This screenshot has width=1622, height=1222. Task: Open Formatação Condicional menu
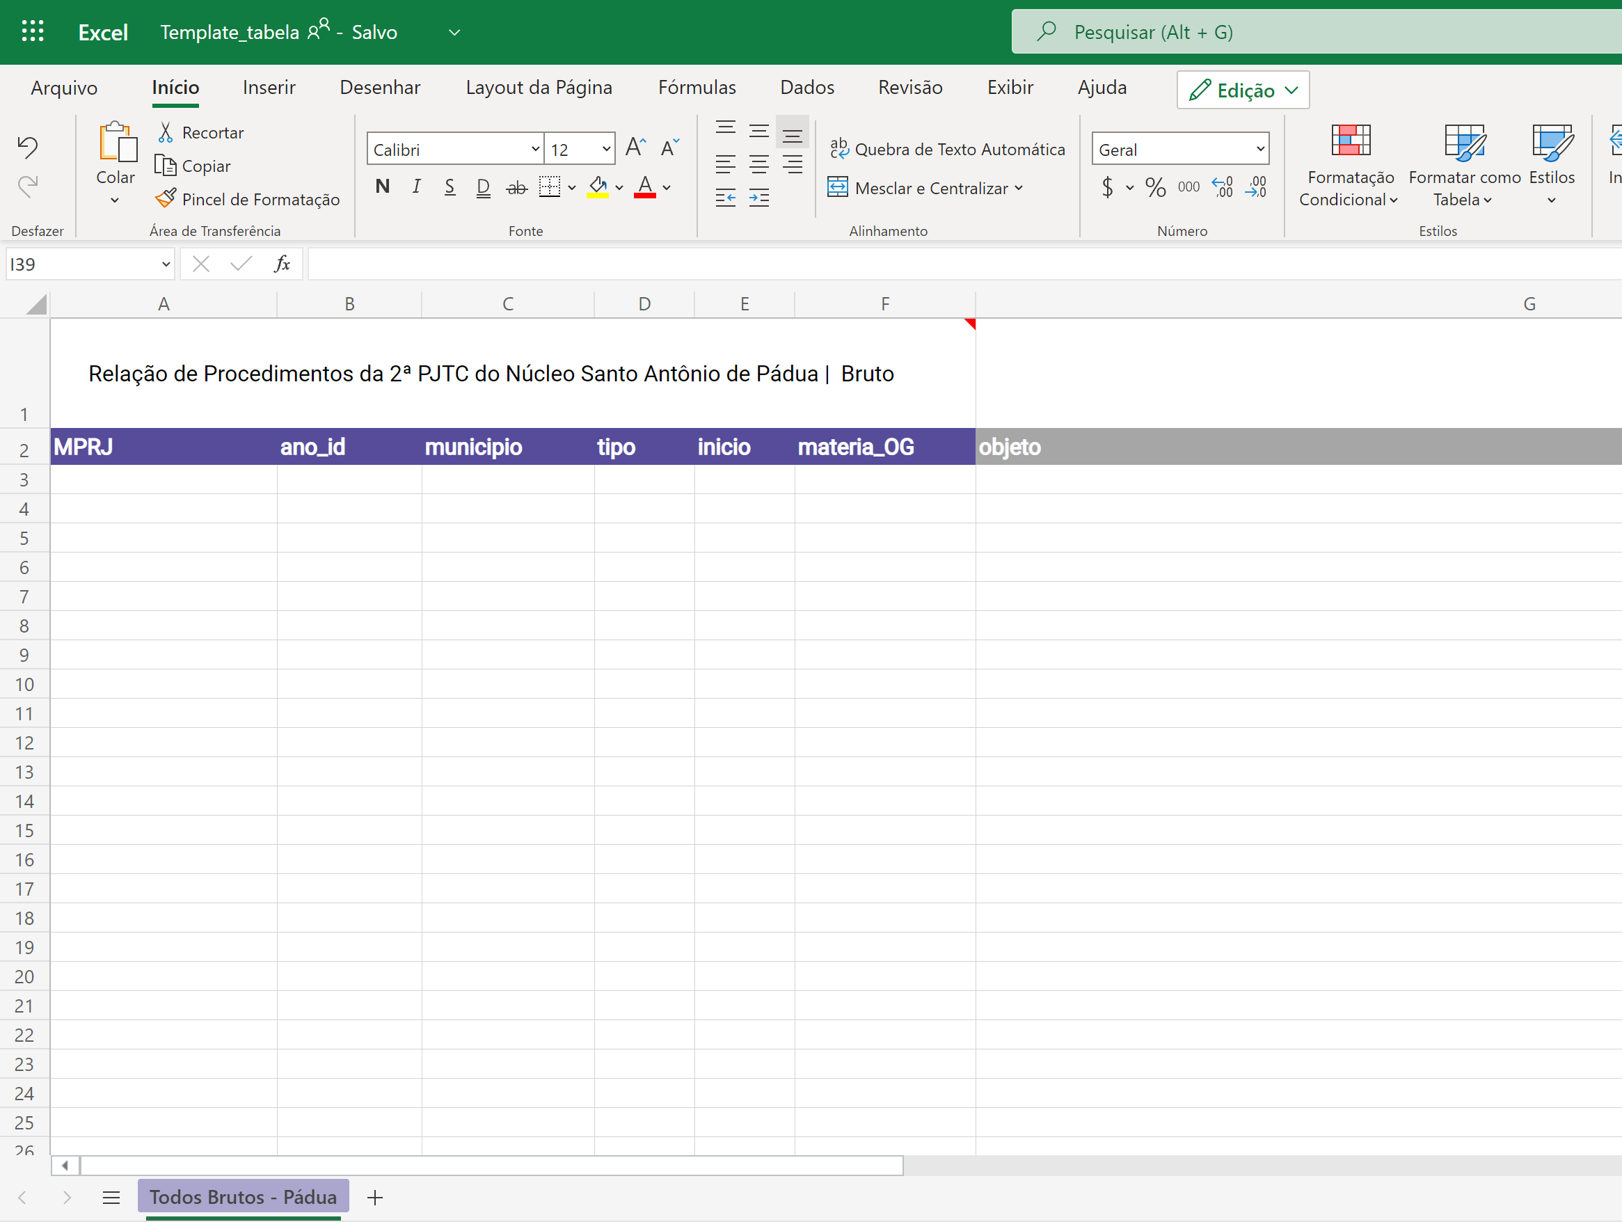1349,166
